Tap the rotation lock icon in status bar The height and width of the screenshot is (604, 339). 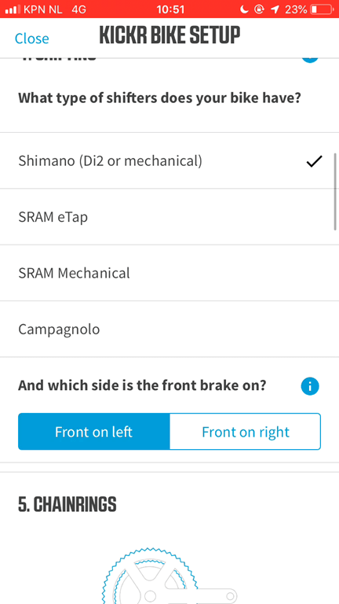(260, 9)
